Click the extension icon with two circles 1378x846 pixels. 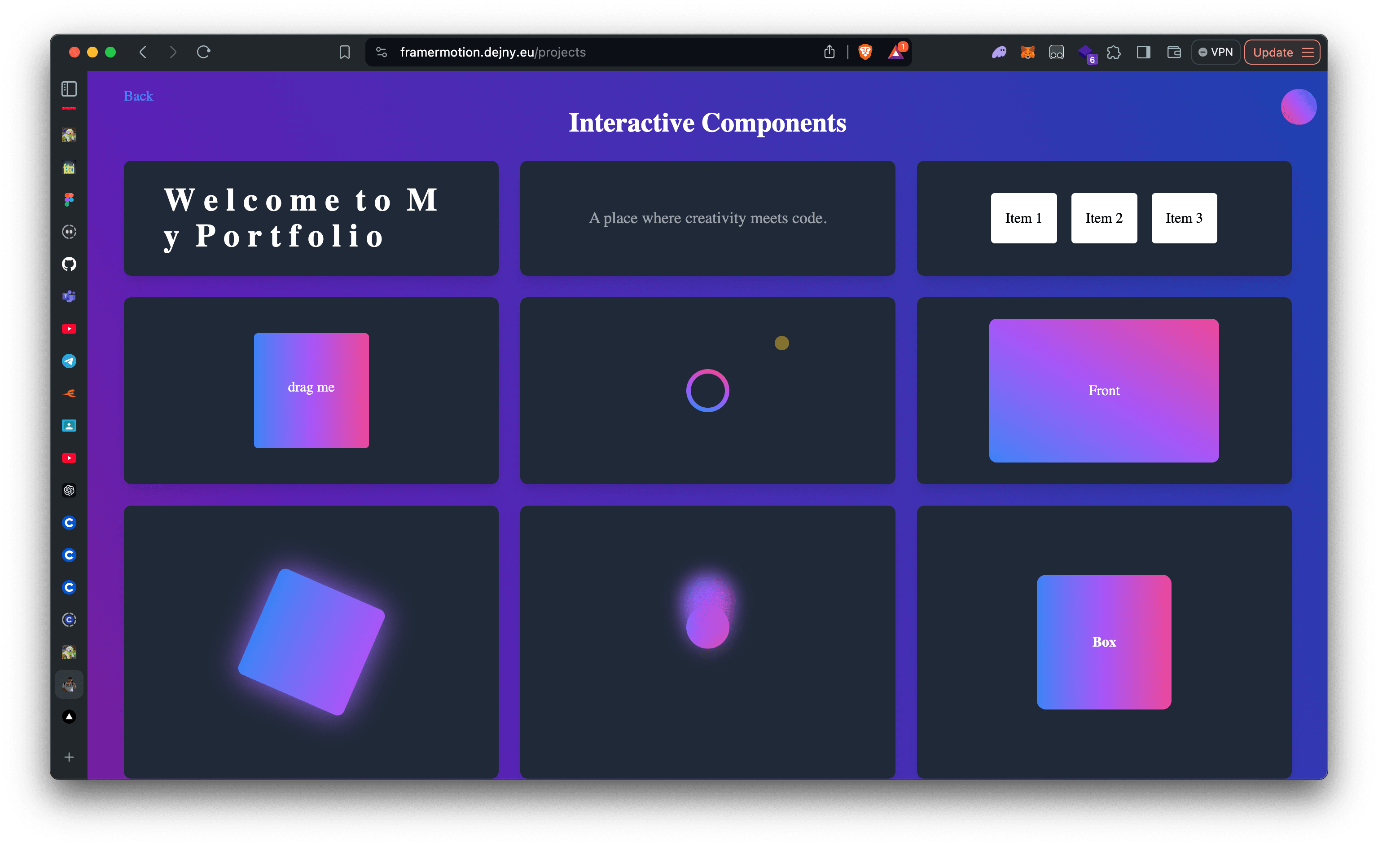tap(1057, 52)
